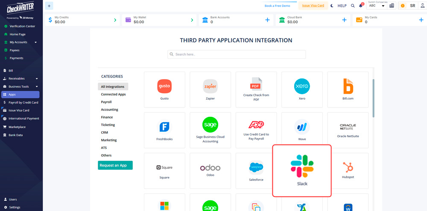The width and height of the screenshot is (427, 211).
Task: Filter by Accounting category
Action: [x=109, y=110]
